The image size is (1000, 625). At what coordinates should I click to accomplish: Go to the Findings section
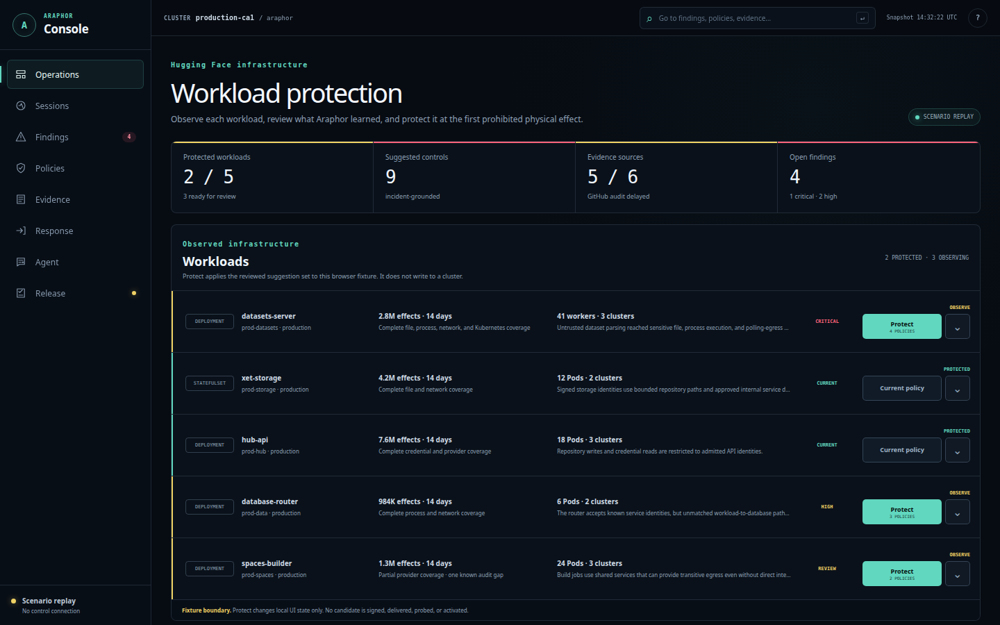pos(75,137)
